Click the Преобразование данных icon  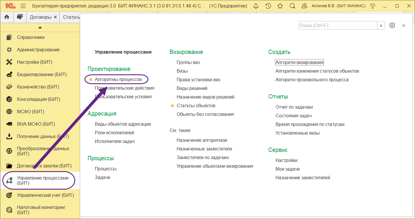click(x=9, y=151)
